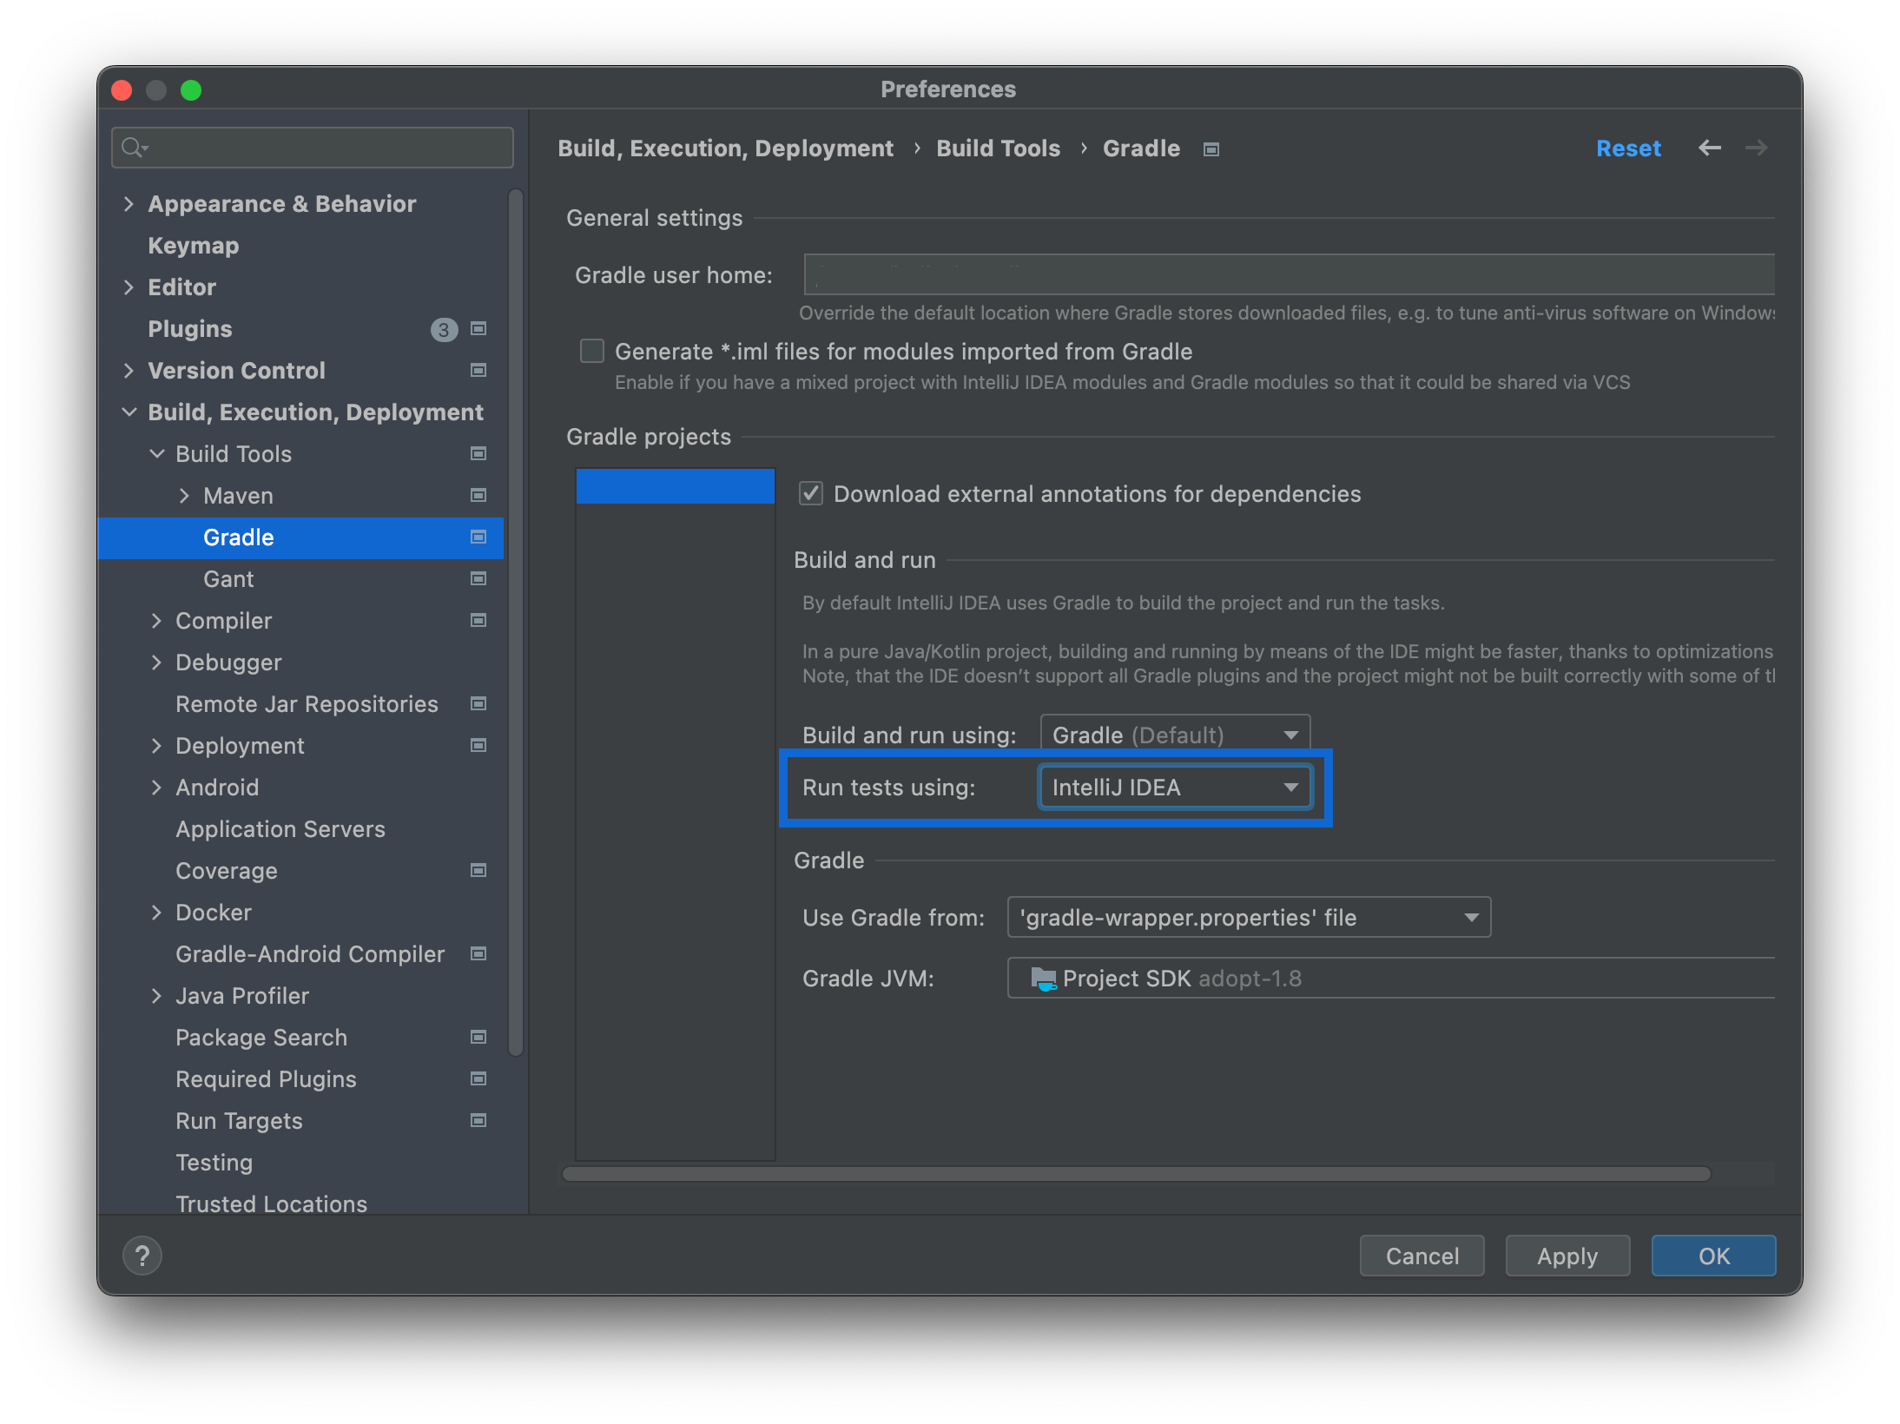This screenshot has height=1424, width=1900.
Task: Click the icon beside Maven sidebar entry
Action: tap(477, 495)
